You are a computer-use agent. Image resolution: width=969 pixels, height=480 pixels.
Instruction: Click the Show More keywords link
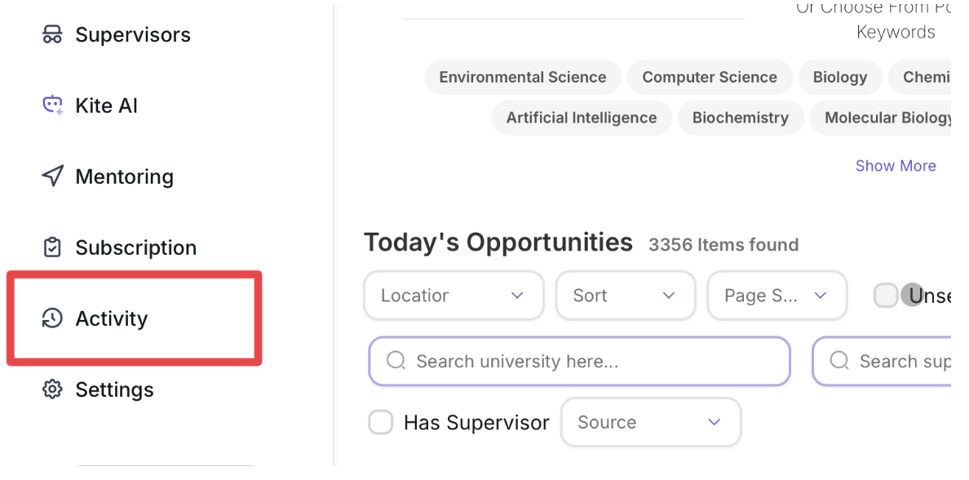point(895,166)
